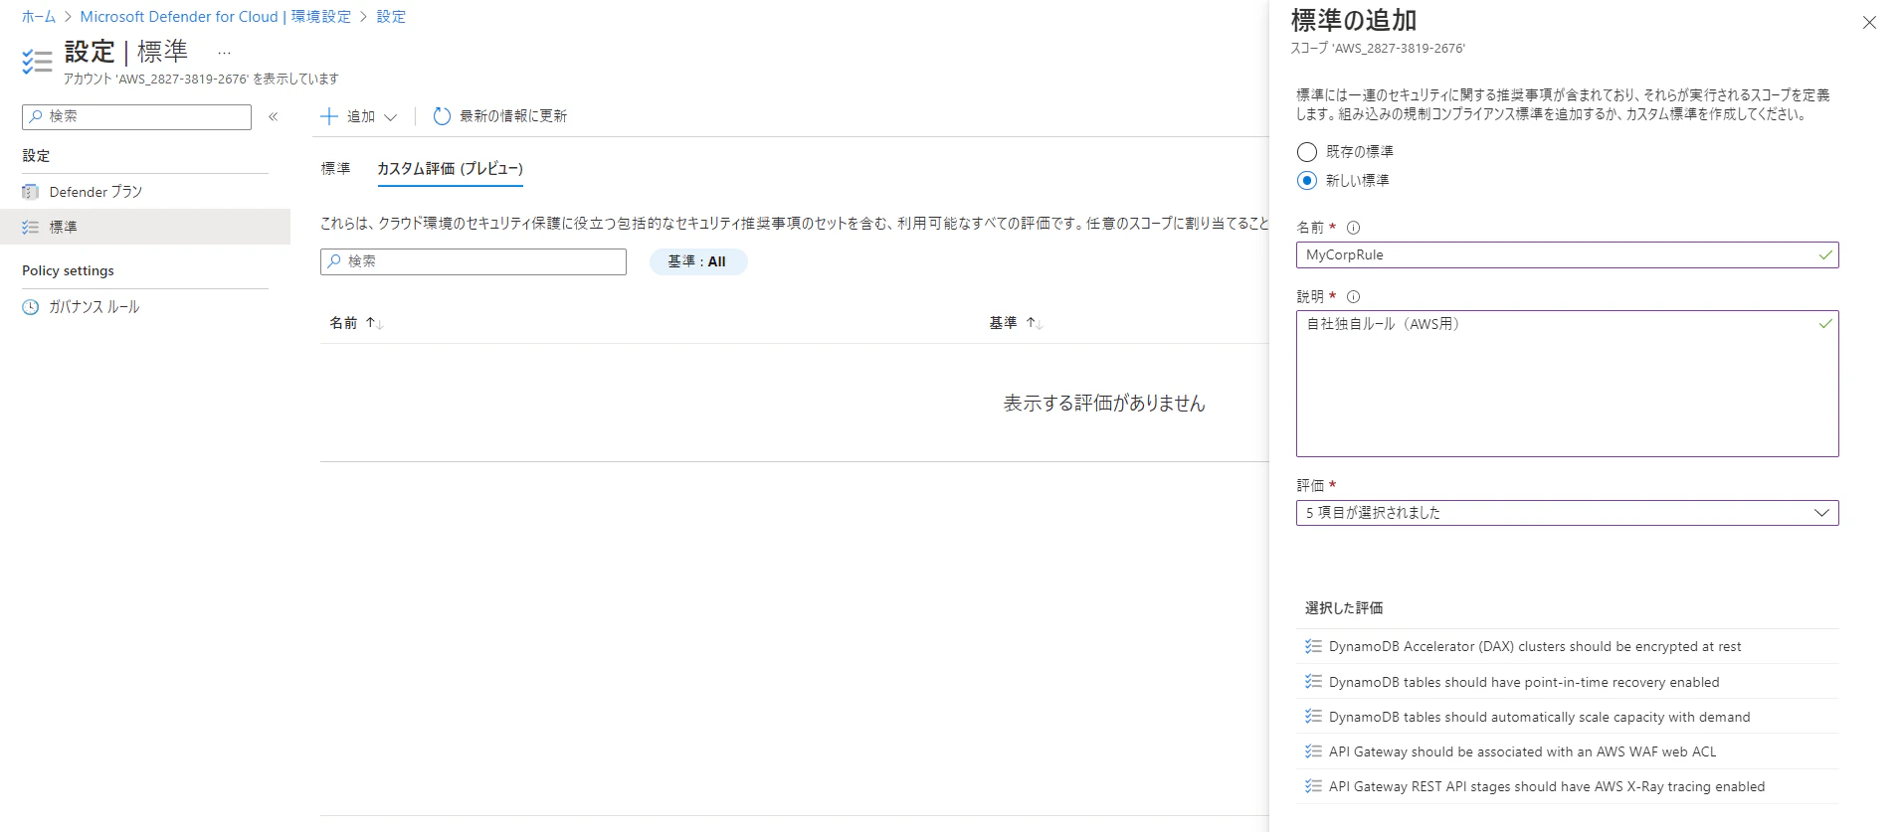Select the 新しい標準 radio button
The height and width of the screenshot is (832, 1900).
(1307, 181)
